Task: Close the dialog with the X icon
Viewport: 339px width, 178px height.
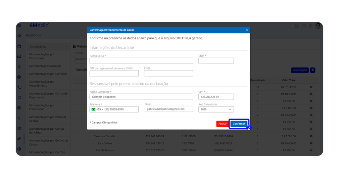Action: click(247, 30)
